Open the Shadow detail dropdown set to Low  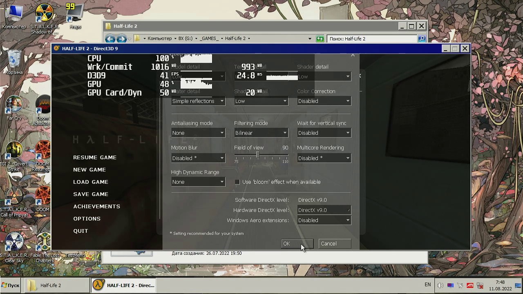click(261, 101)
